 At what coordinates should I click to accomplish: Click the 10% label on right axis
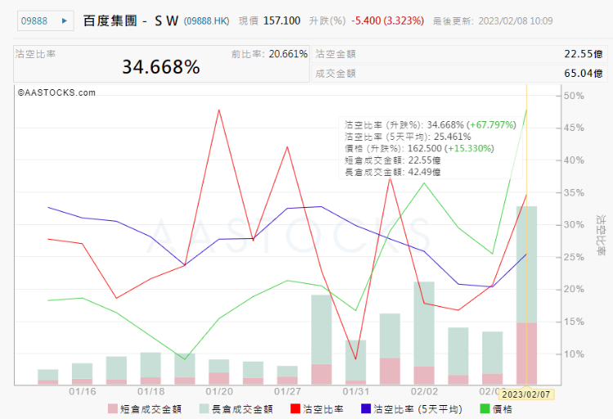tap(574, 354)
